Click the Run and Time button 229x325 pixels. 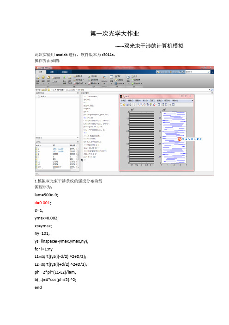point(93,80)
